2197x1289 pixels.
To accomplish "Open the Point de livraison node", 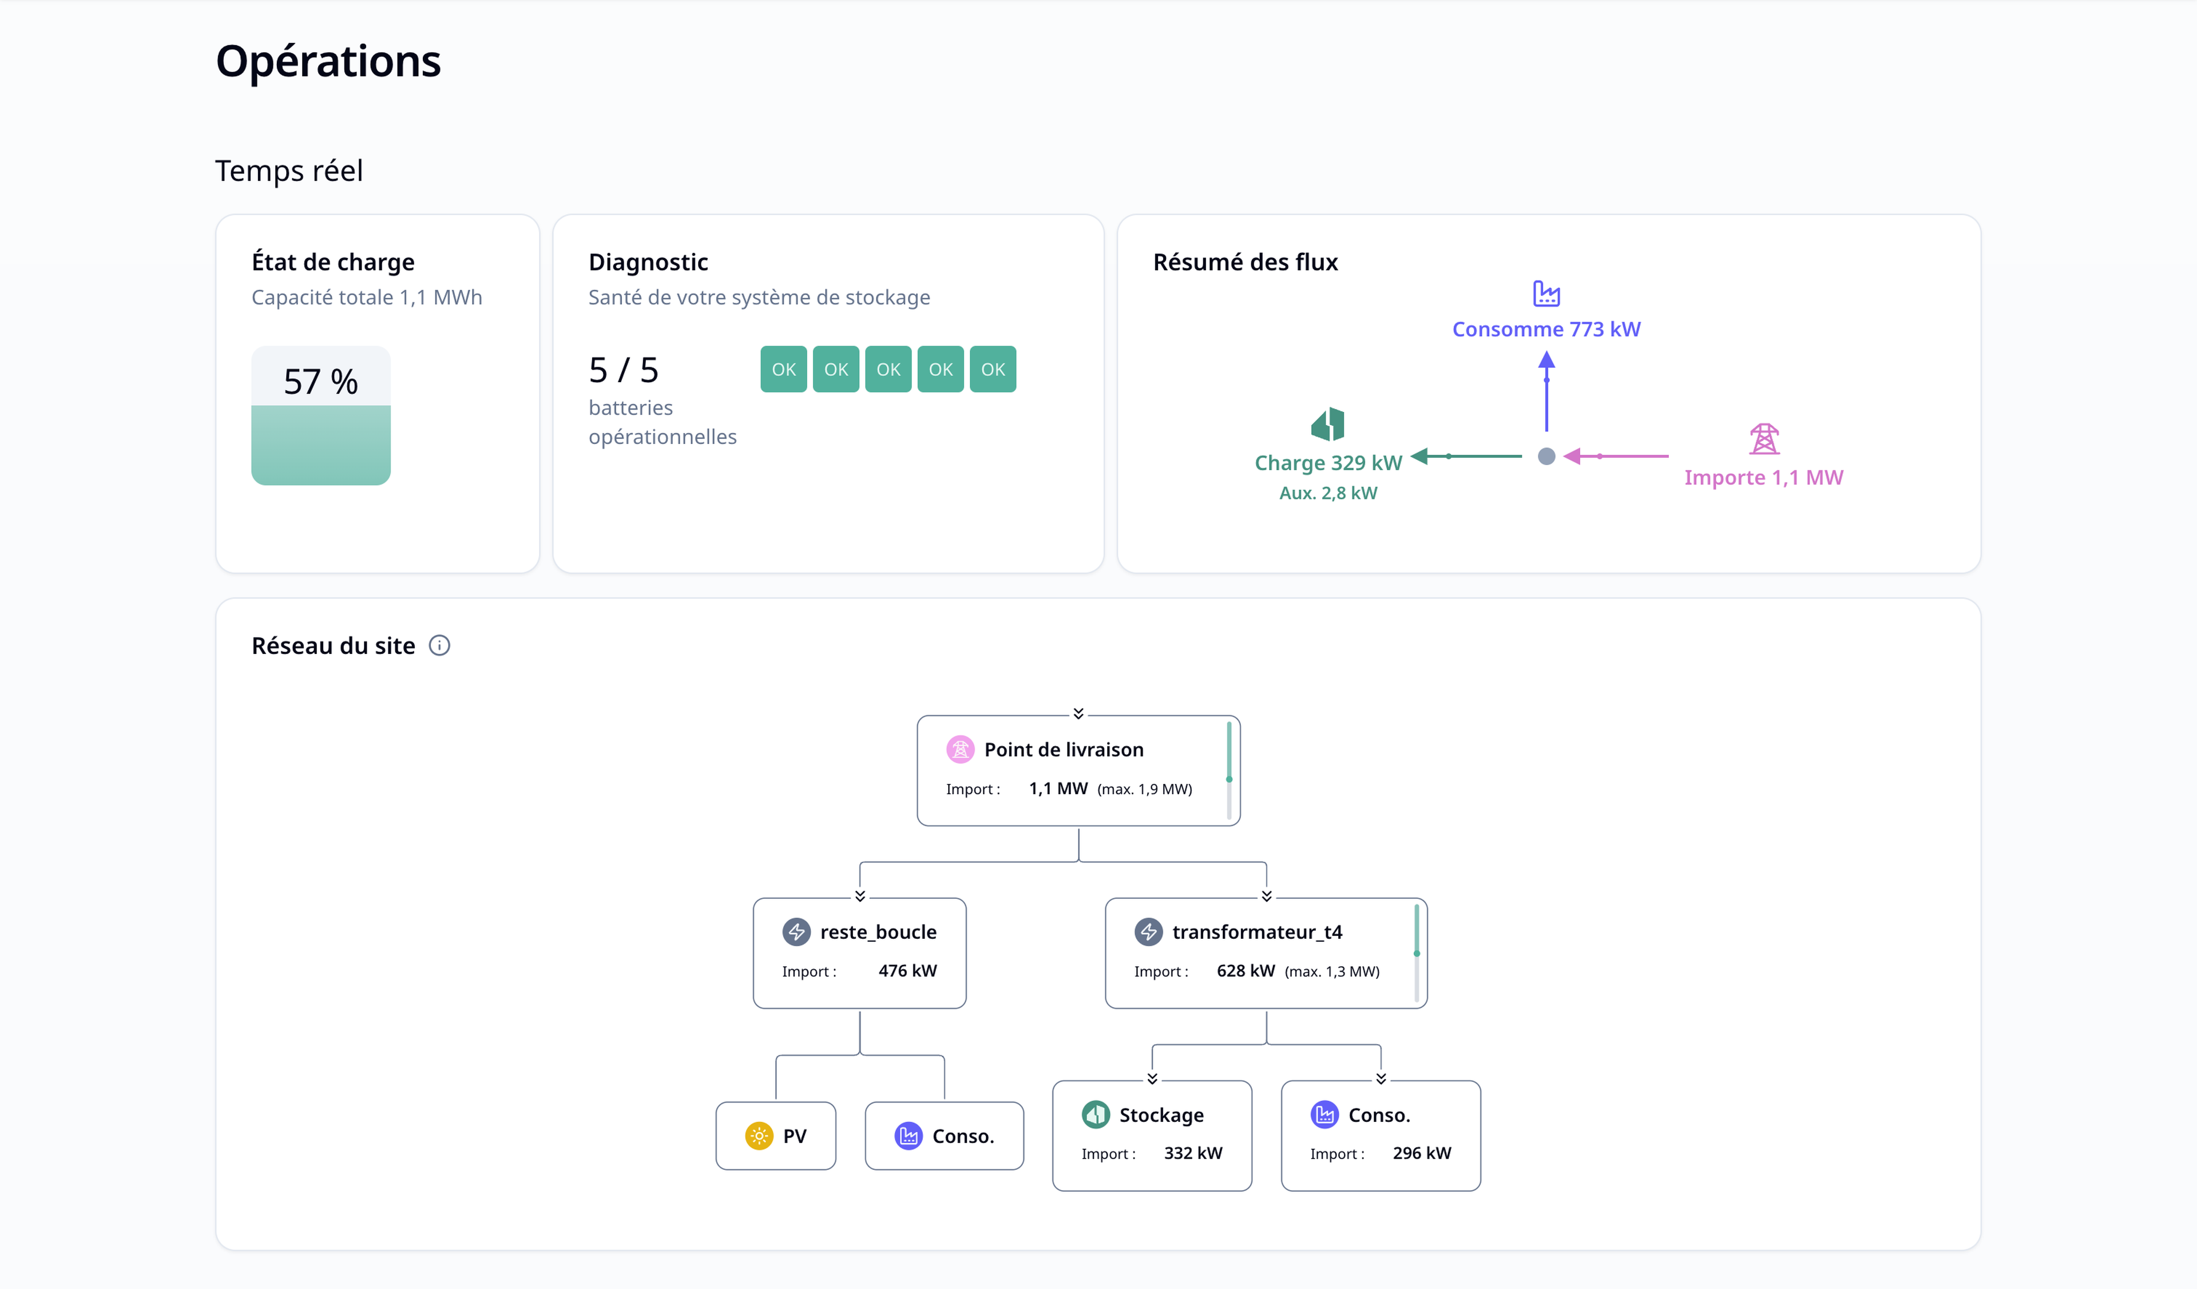I will (1078, 771).
